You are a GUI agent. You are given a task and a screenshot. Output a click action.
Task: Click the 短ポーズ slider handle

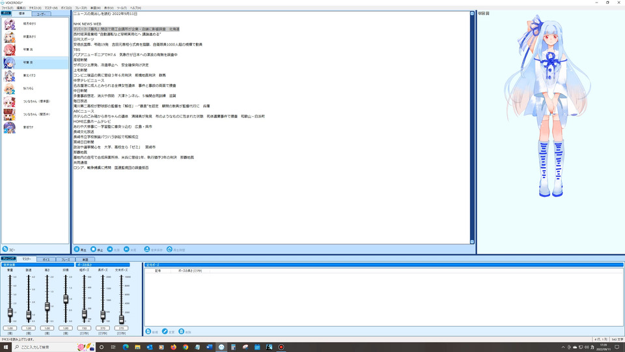point(84,314)
